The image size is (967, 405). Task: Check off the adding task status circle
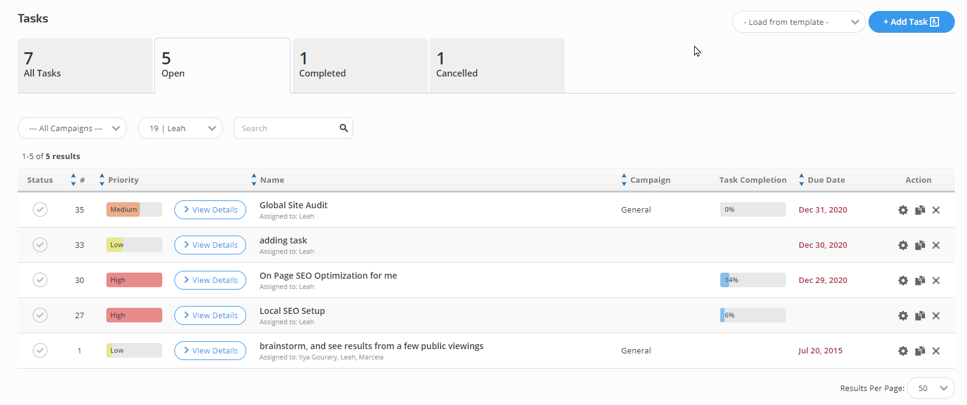coord(40,245)
